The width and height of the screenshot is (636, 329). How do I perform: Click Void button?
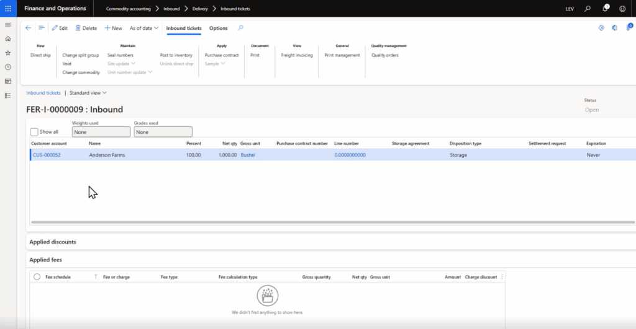pyautogui.click(x=67, y=64)
